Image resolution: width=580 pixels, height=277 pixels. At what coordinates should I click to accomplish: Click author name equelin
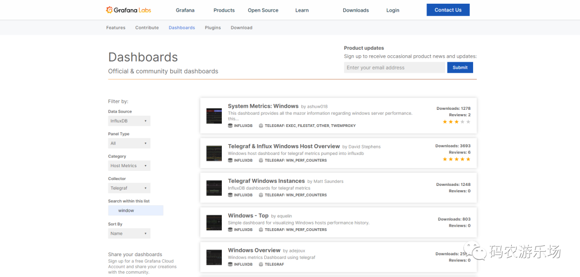coord(285,216)
